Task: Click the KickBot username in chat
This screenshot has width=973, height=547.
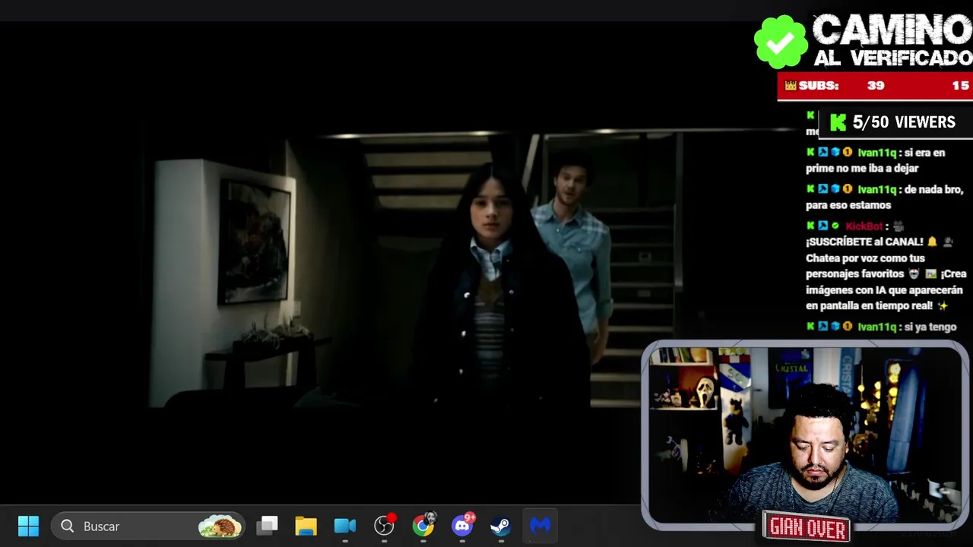Action: click(864, 226)
